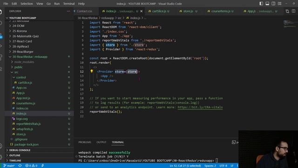Image resolution: width=298 pixels, height=168 pixels.
Task: Switch to the store.js editor tab
Action: (x=188, y=11)
